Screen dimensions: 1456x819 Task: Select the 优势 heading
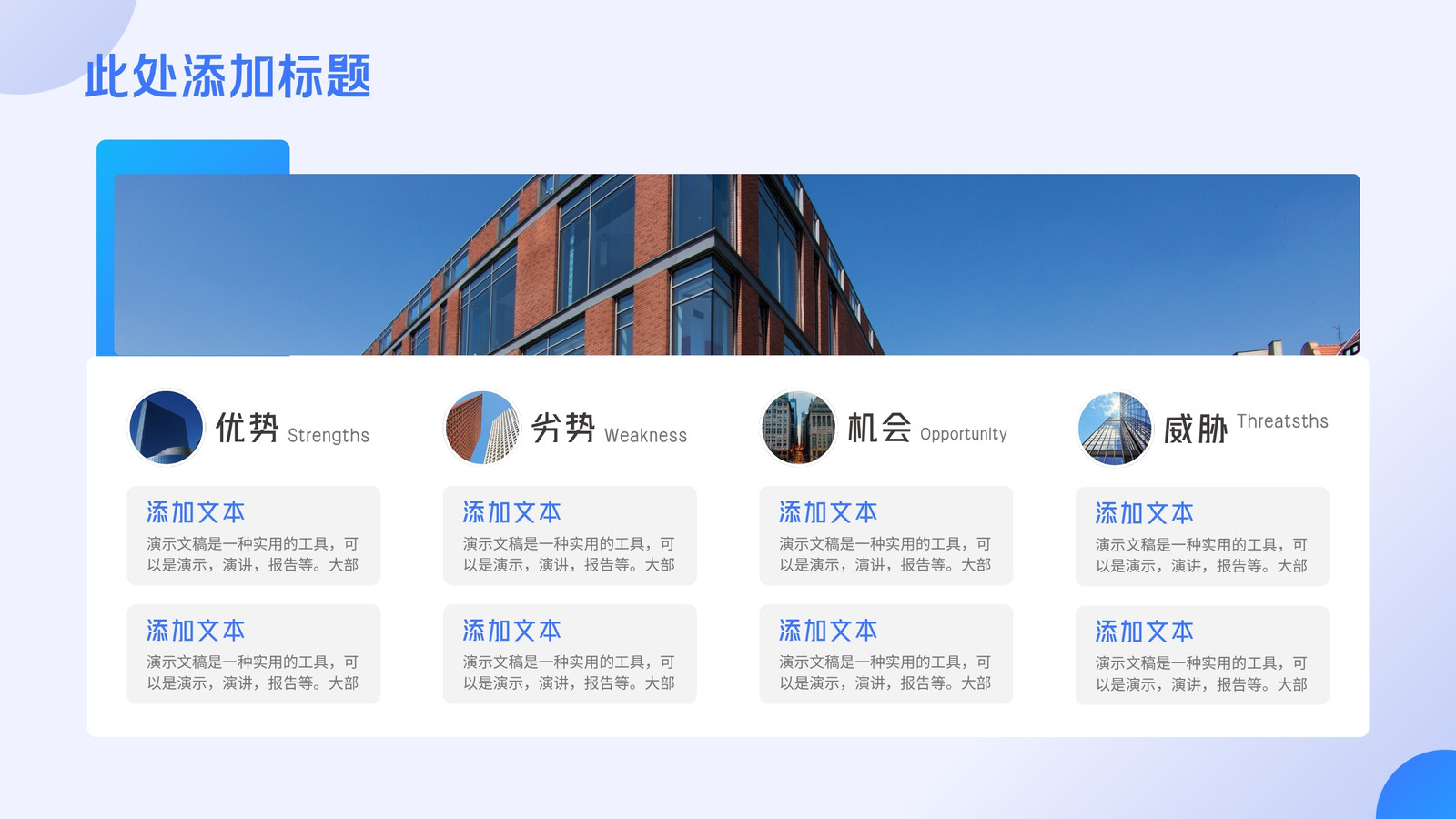[248, 428]
